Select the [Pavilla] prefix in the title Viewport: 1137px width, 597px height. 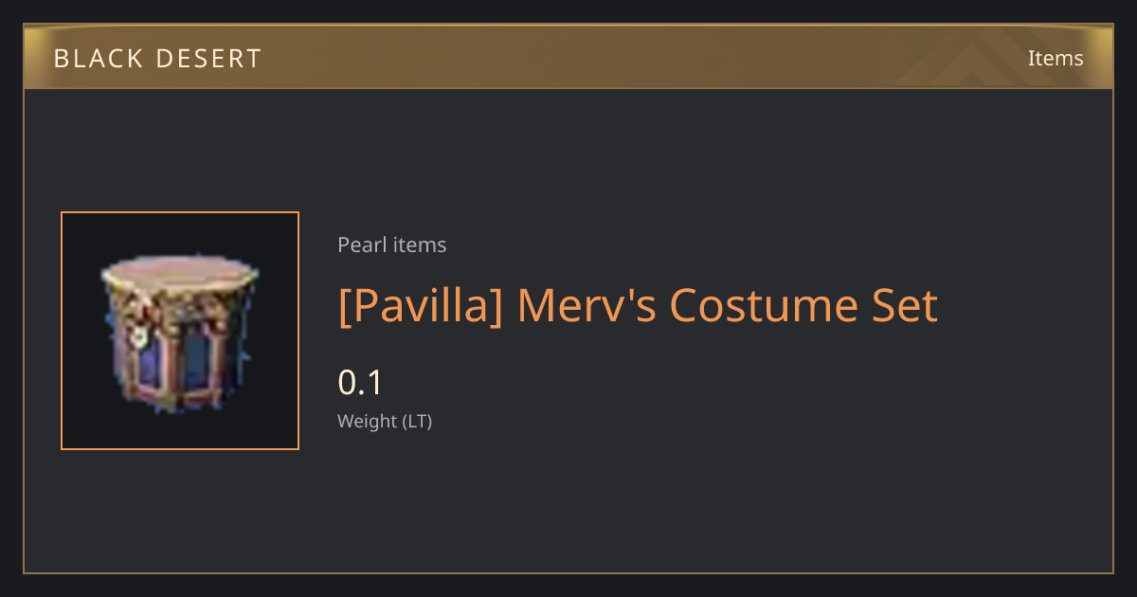click(x=420, y=306)
